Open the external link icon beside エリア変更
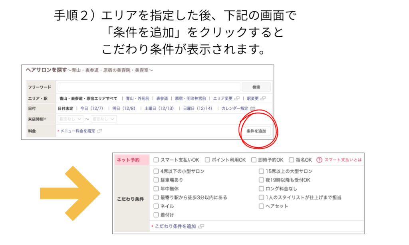409x245 pixels. pos(236,99)
